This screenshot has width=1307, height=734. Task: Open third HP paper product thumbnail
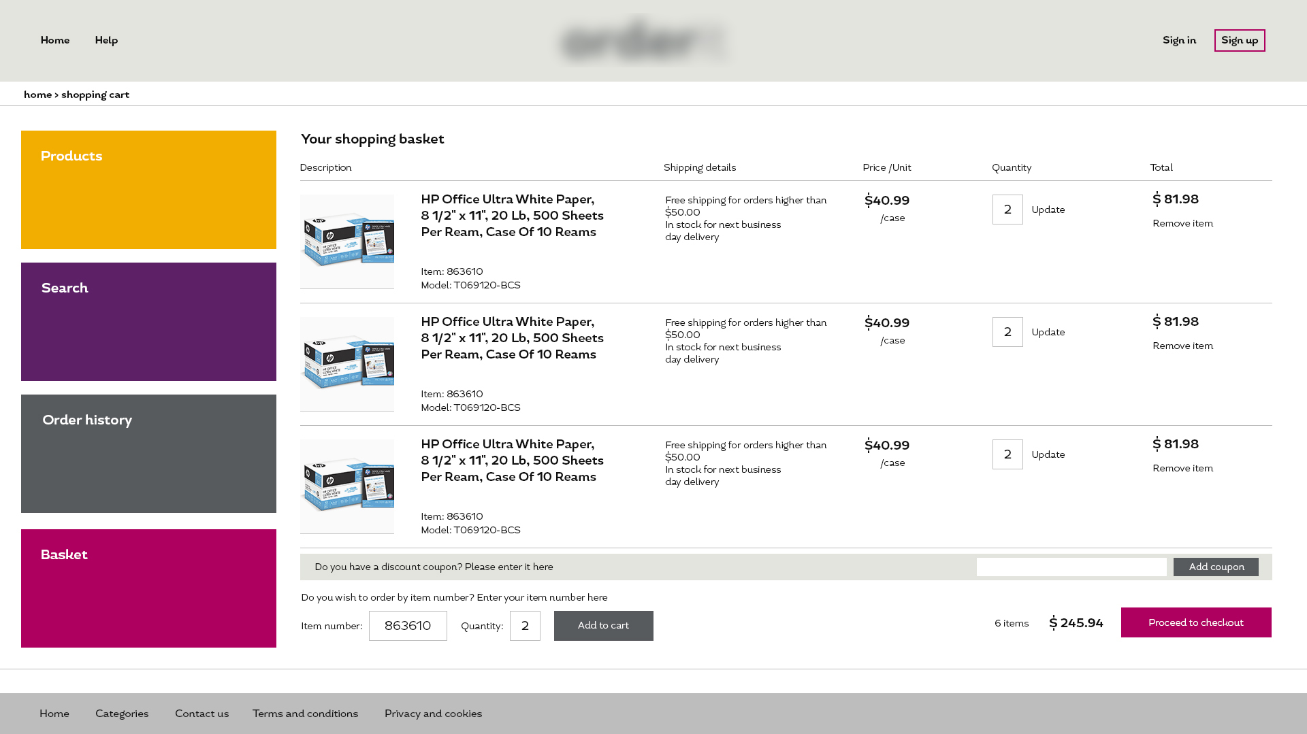coord(346,486)
